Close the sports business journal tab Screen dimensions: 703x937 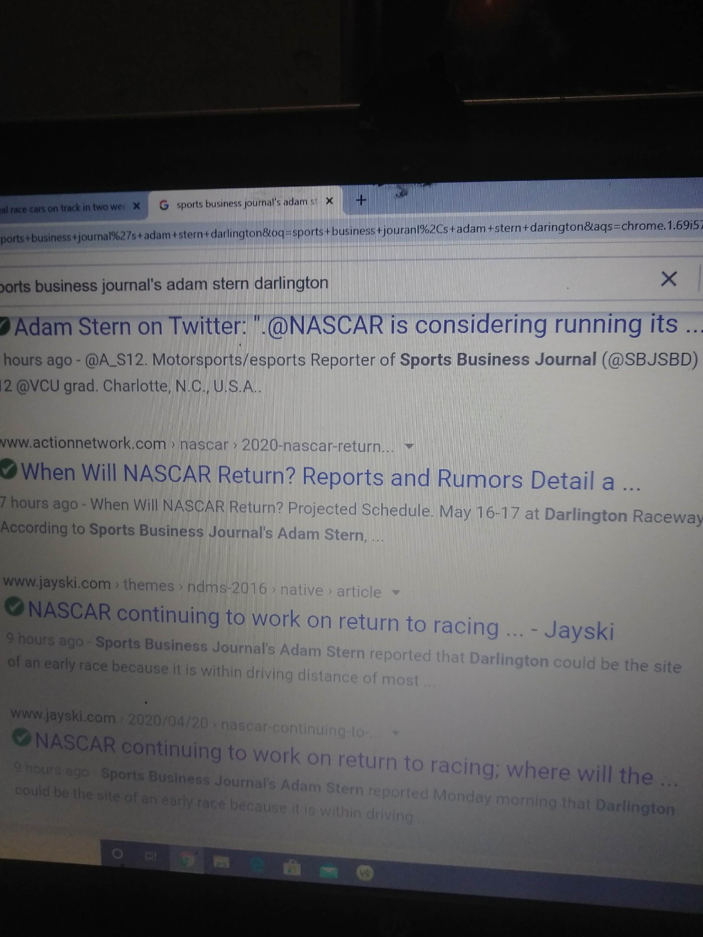click(x=329, y=201)
